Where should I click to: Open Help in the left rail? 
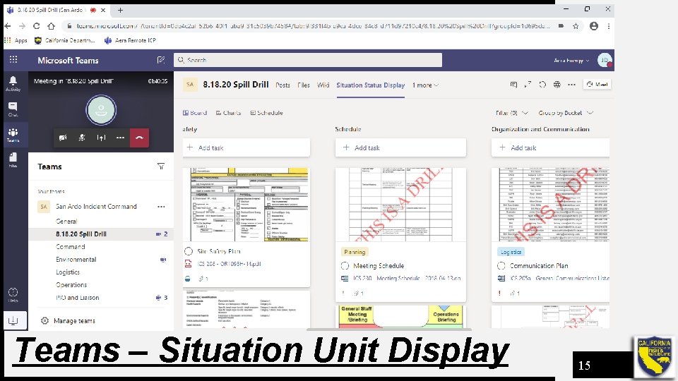pos(13,295)
